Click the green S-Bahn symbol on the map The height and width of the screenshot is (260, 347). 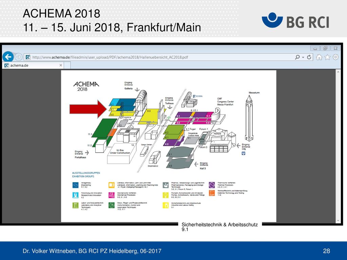pyautogui.click(x=169, y=118)
